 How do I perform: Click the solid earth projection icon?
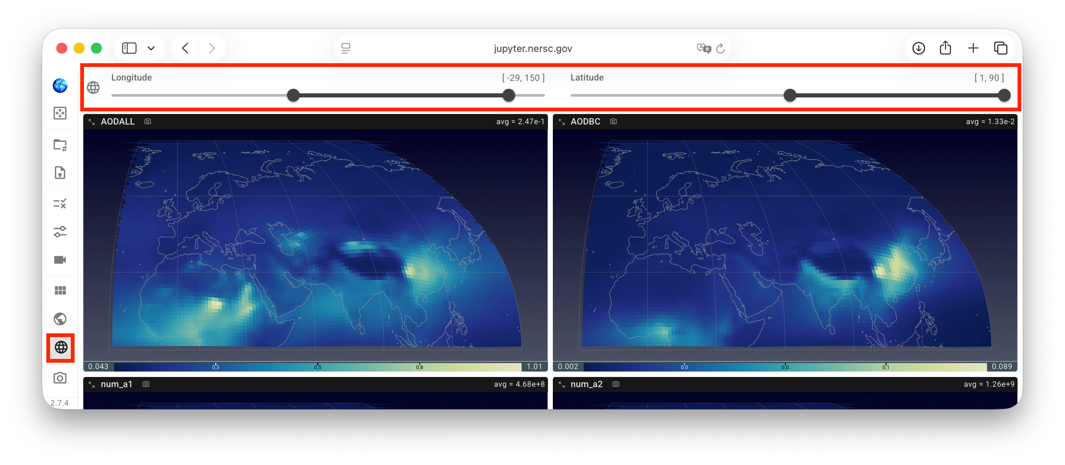click(x=60, y=319)
